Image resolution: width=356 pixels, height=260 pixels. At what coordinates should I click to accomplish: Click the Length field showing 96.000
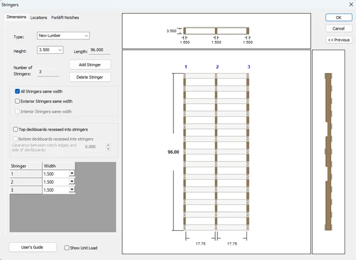point(99,50)
